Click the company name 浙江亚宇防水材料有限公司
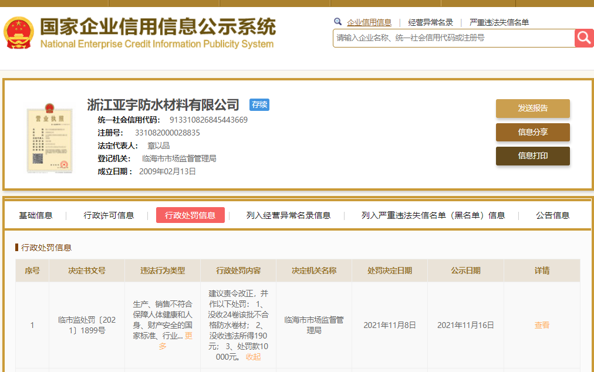Viewport: 594px width, 372px height. (x=163, y=105)
